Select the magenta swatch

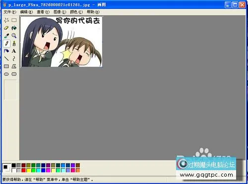48,170
